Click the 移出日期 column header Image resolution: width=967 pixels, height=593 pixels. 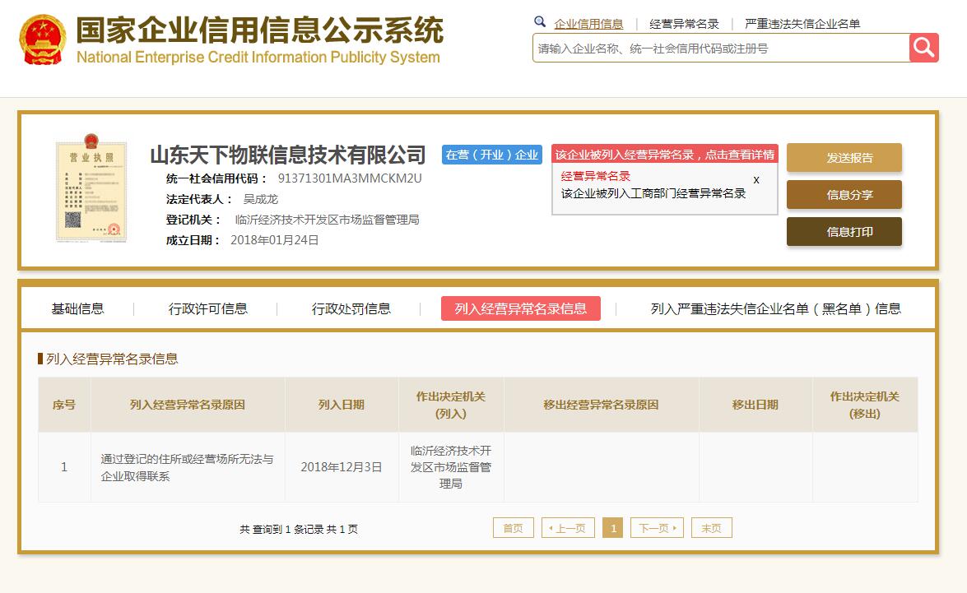(x=755, y=405)
